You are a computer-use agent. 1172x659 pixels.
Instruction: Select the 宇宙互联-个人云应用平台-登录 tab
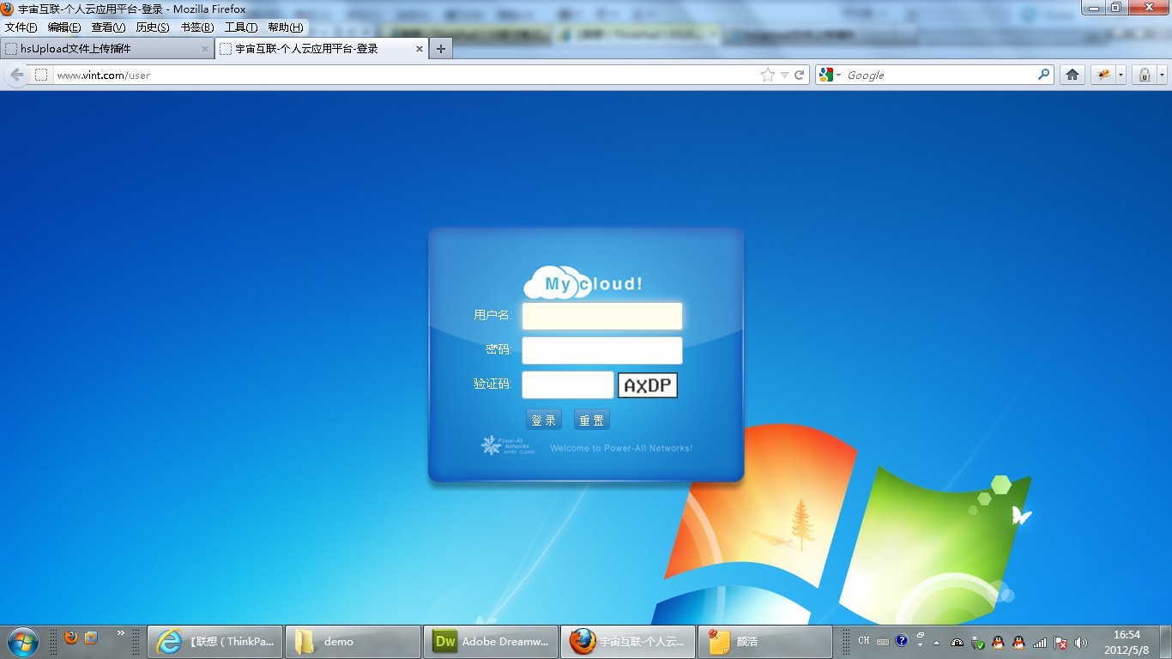[x=321, y=49]
